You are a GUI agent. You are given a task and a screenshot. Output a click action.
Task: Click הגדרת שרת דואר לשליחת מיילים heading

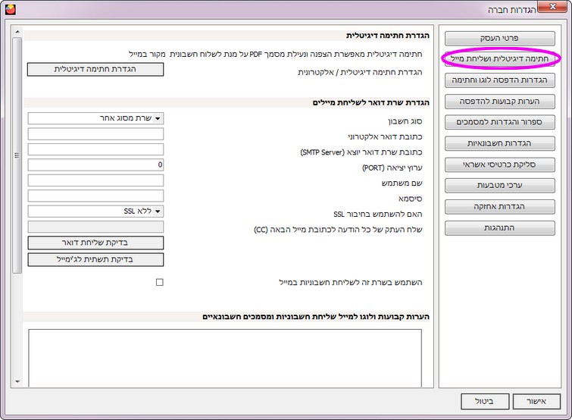[370, 103]
